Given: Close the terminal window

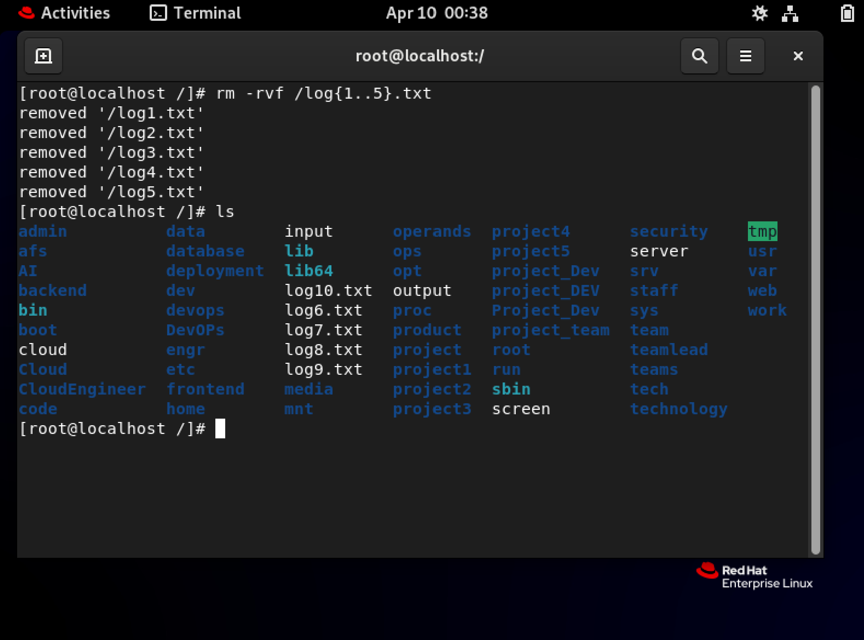Looking at the screenshot, I should [x=798, y=56].
